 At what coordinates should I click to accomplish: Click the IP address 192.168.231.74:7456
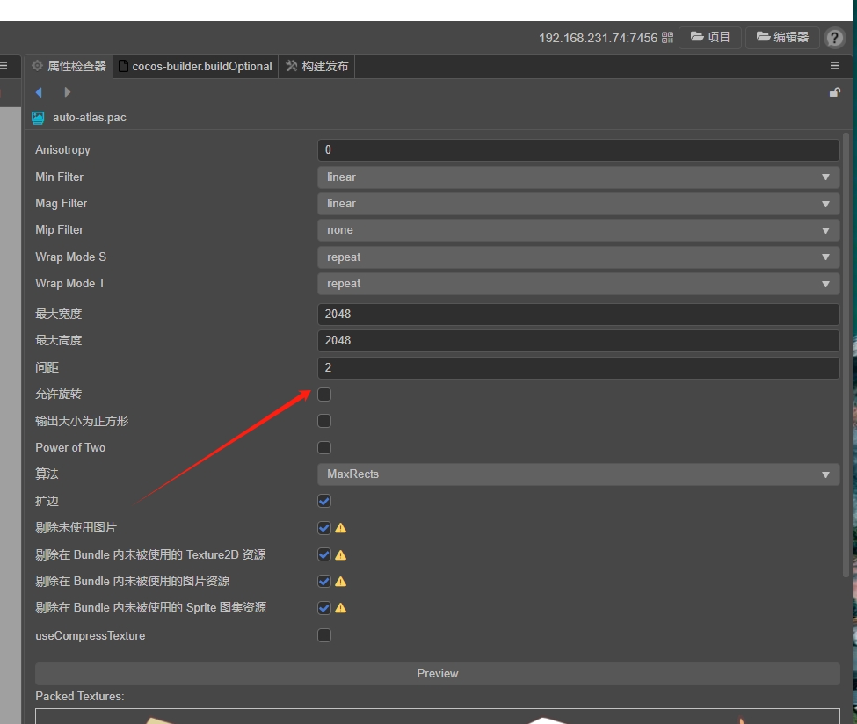coord(598,38)
